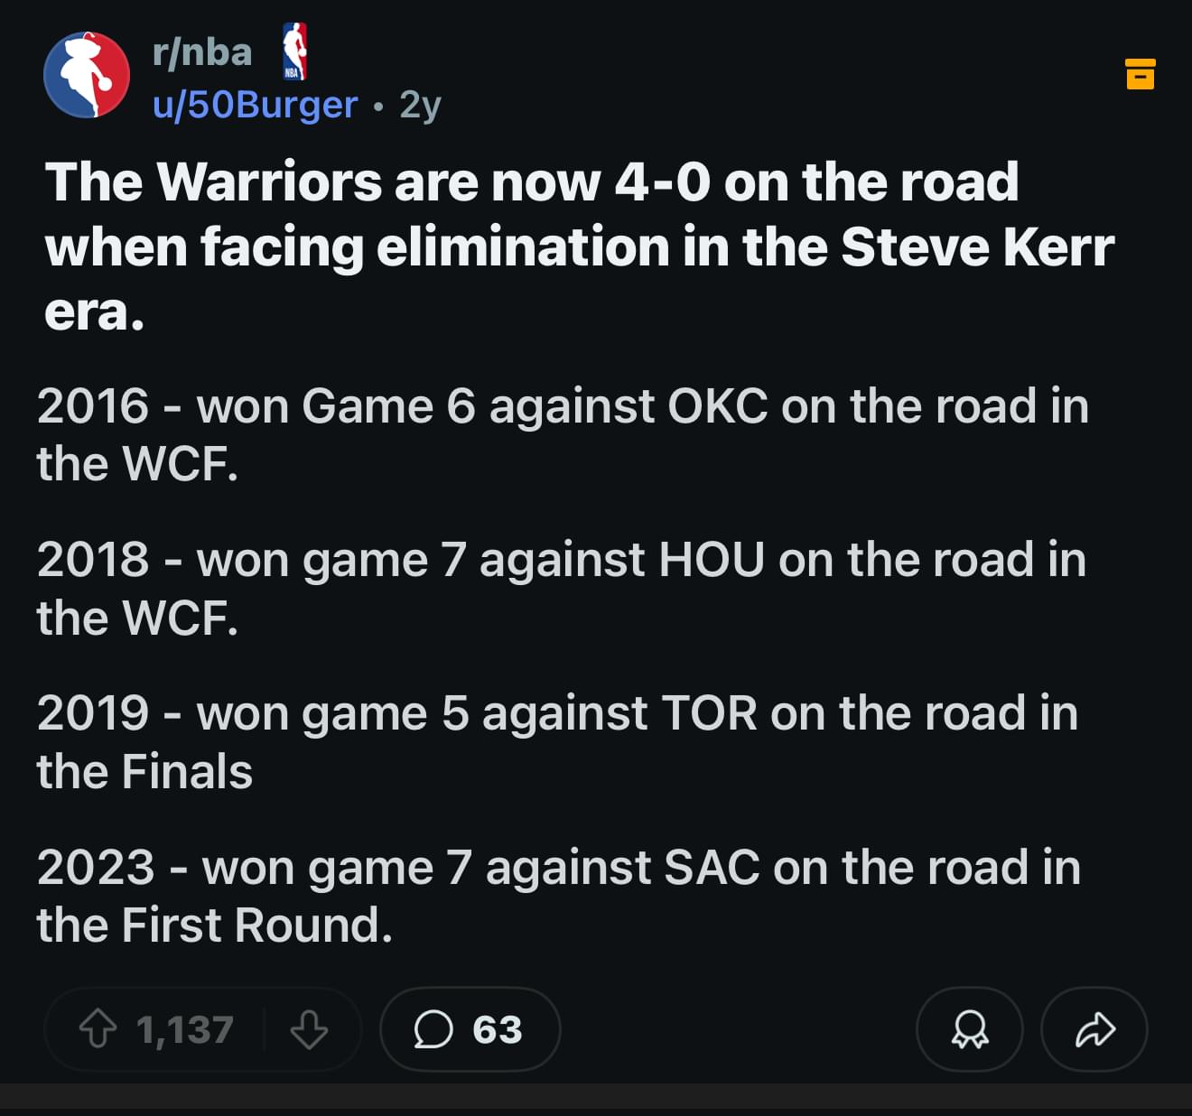Select the 2018 HOU game 7 paragraph

[x=562, y=588]
